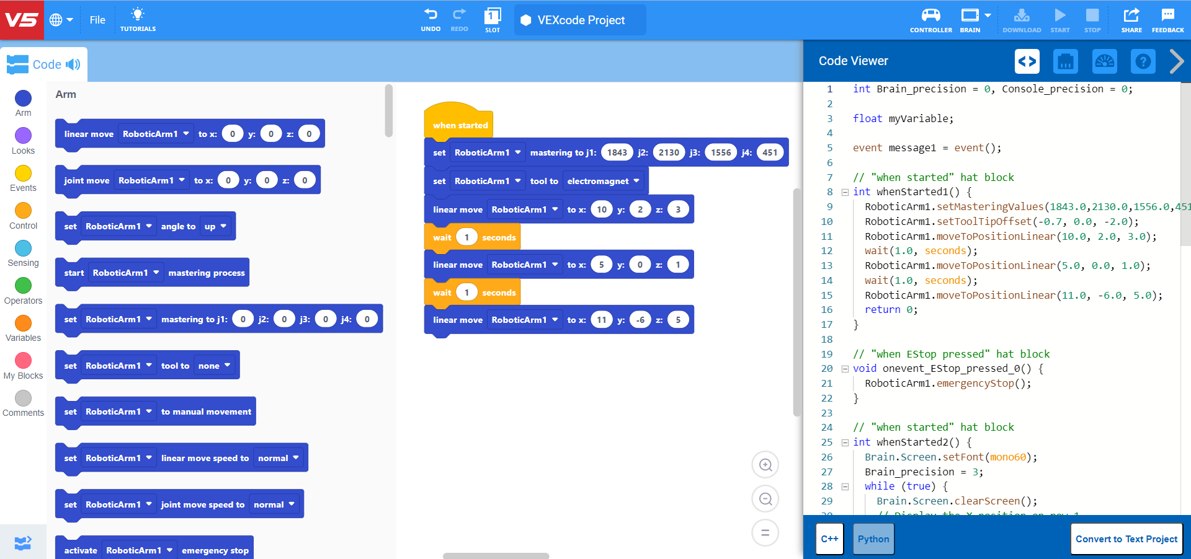Toggle the Code tab sound speaker icon

pos(73,64)
